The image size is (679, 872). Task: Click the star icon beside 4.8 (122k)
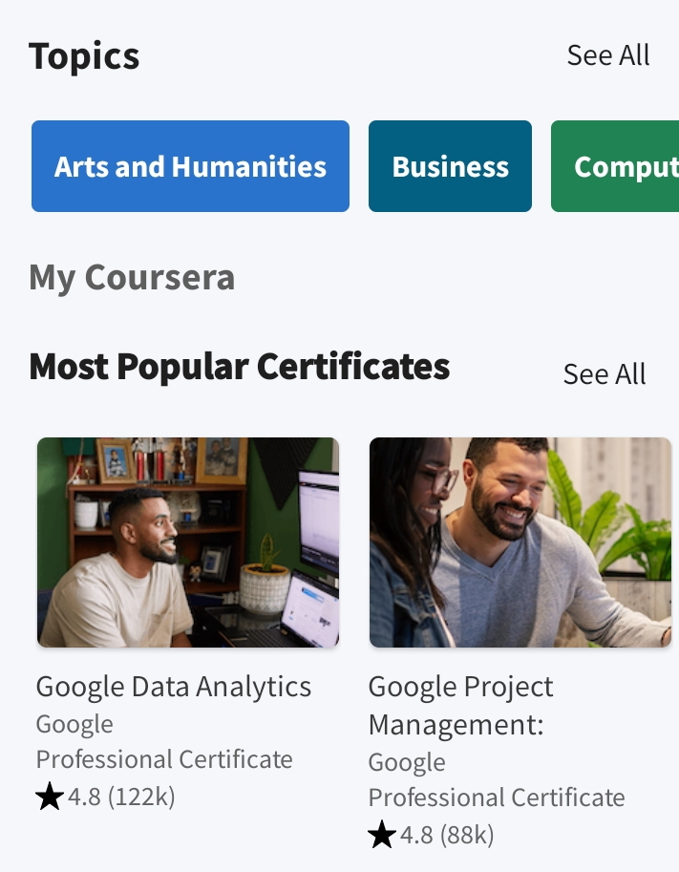(50, 797)
